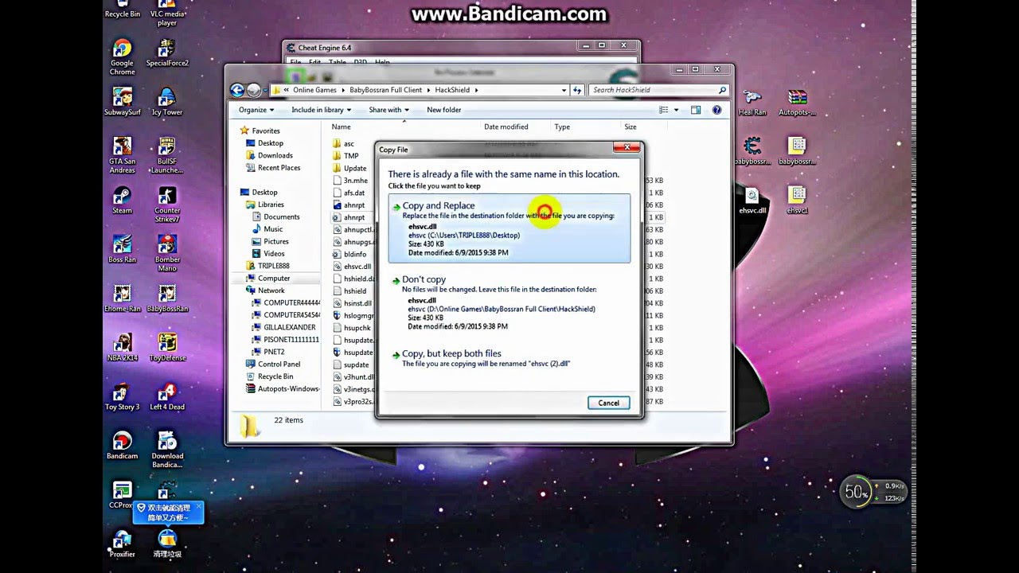This screenshot has height=573, width=1019.
Task: Expand address bar history dropdown
Action: (564, 90)
